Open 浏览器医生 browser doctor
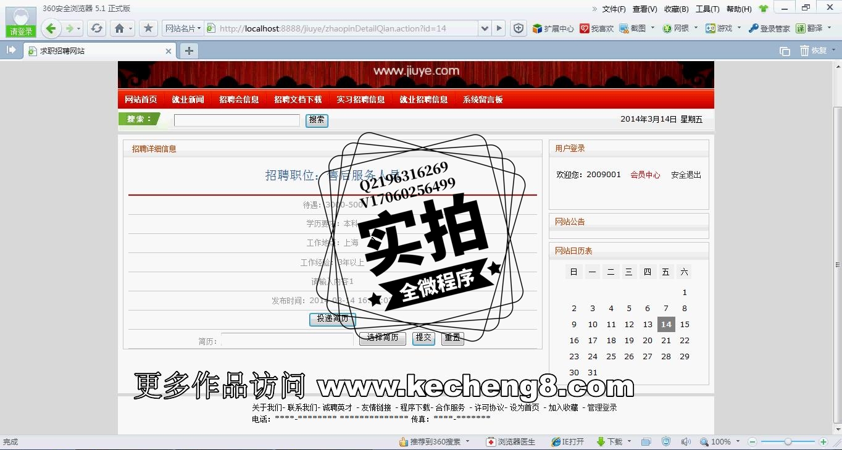 click(x=511, y=442)
